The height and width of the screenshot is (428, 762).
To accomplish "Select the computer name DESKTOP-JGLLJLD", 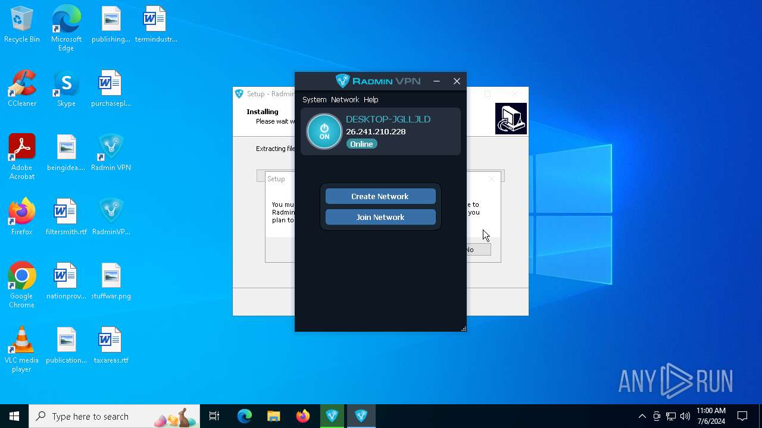I will pyautogui.click(x=388, y=119).
